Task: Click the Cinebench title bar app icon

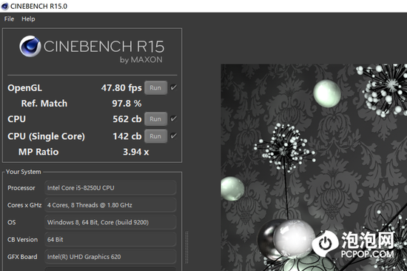Action: (x=5, y=6)
